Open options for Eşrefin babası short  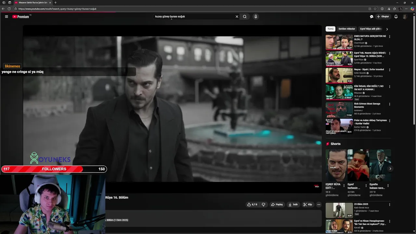388,186
